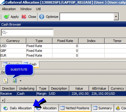Image resolution: width=126 pixels, height=112 pixels.
Task: Open the Allocation menu
Action: point(9,9)
